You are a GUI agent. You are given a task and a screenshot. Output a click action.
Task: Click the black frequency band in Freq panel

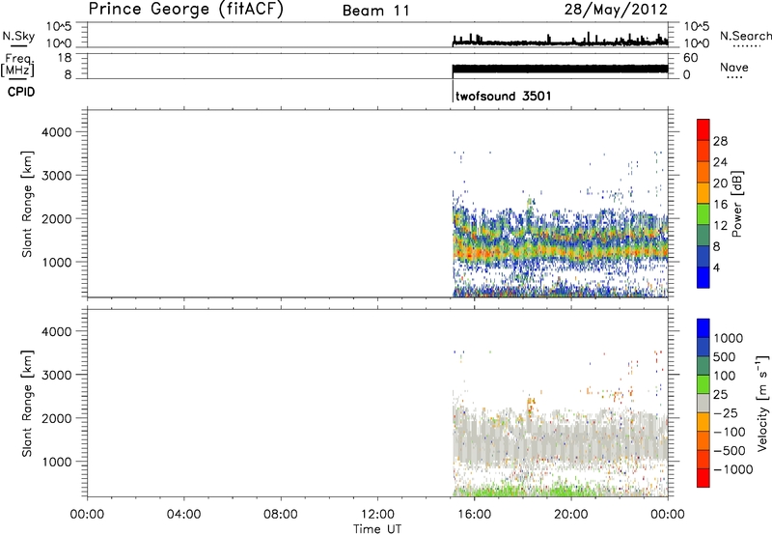point(561,69)
